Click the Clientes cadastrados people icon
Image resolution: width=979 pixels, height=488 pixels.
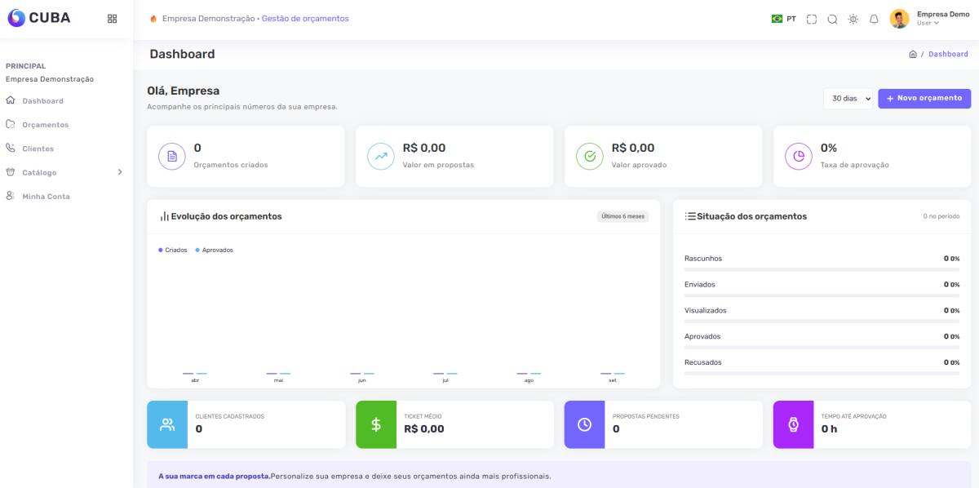pyautogui.click(x=167, y=424)
